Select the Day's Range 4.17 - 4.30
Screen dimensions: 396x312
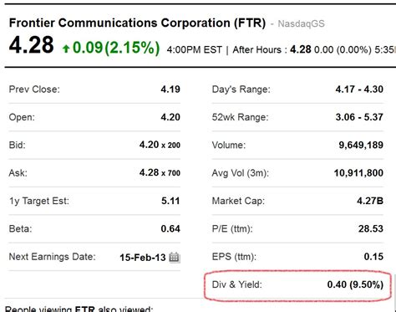click(359, 90)
